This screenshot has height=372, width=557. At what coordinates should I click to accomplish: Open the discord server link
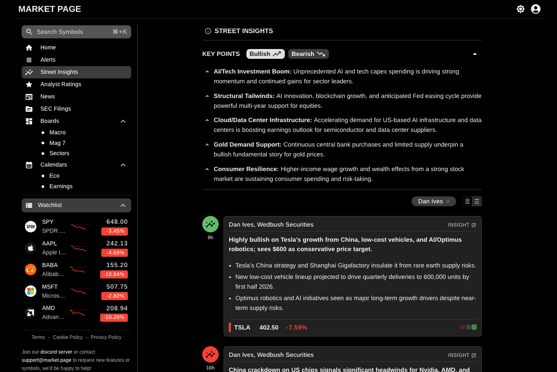click(x=56, y=352)
